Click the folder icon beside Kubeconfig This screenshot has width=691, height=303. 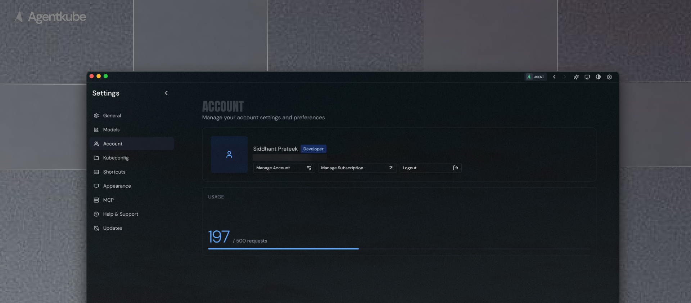coord(96,158)
